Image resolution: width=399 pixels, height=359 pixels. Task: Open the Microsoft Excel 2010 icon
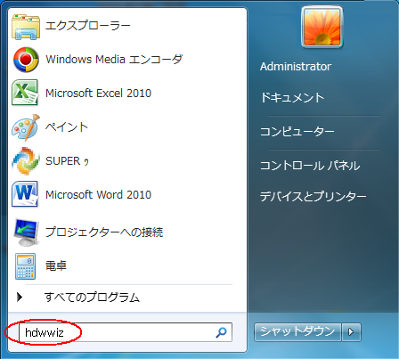pos(25,93)
